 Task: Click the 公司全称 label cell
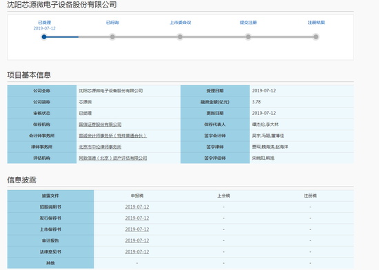click(x=42, y=91)
